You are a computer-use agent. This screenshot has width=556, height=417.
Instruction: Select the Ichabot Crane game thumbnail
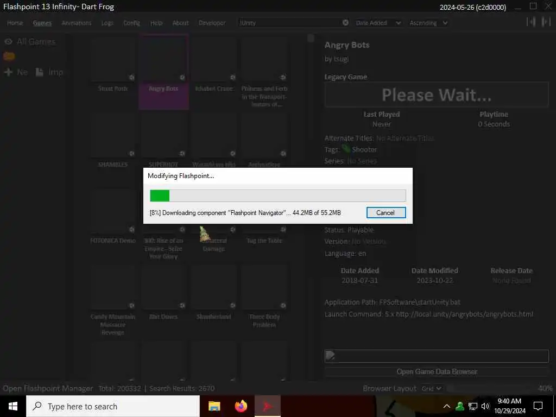[x=214, y=59]
